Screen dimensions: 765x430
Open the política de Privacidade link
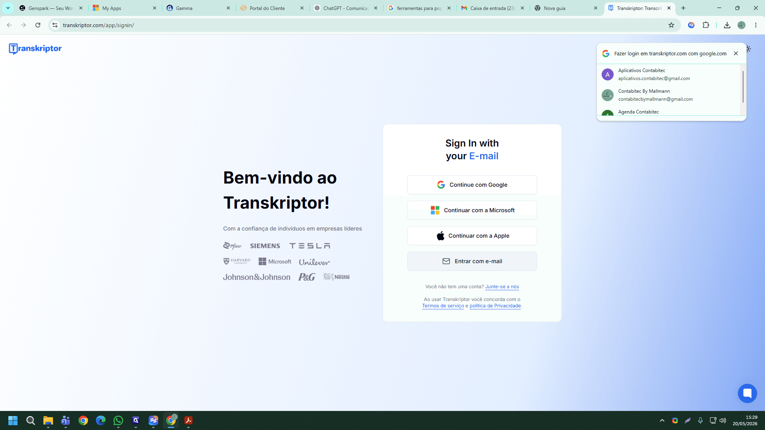point(495,306)
